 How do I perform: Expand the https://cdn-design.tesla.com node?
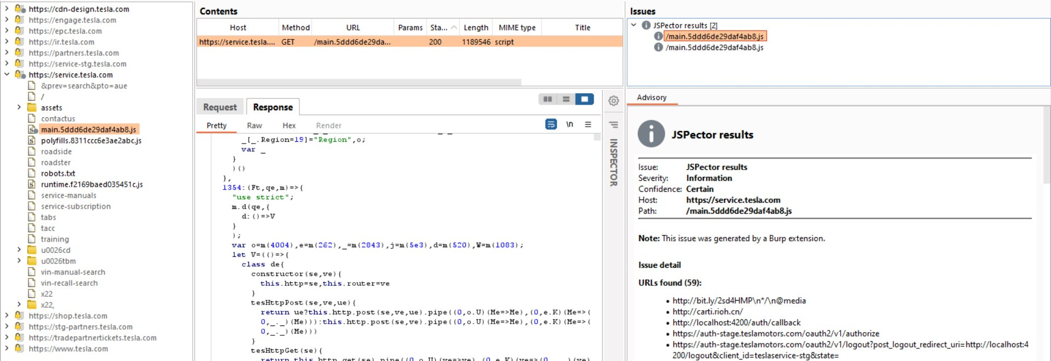[7, 9]
